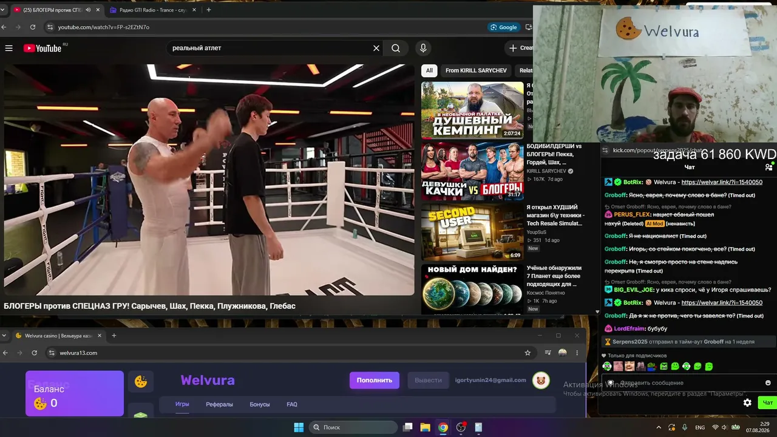Go back in the YouTube browser window
777x437 pixels.
pos(4,27)
